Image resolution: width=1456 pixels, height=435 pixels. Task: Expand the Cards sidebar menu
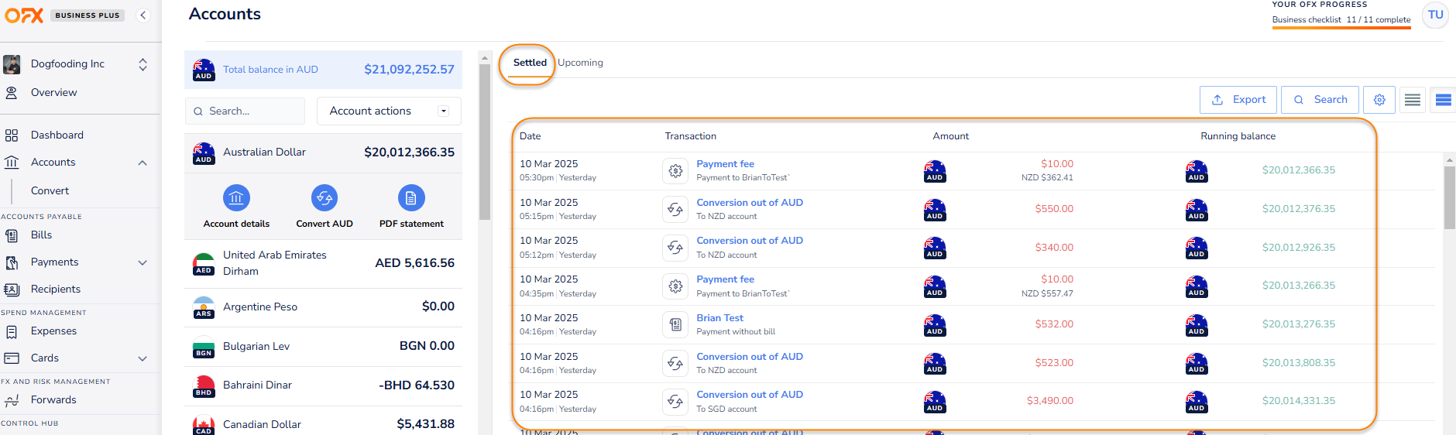pos(143,358)
